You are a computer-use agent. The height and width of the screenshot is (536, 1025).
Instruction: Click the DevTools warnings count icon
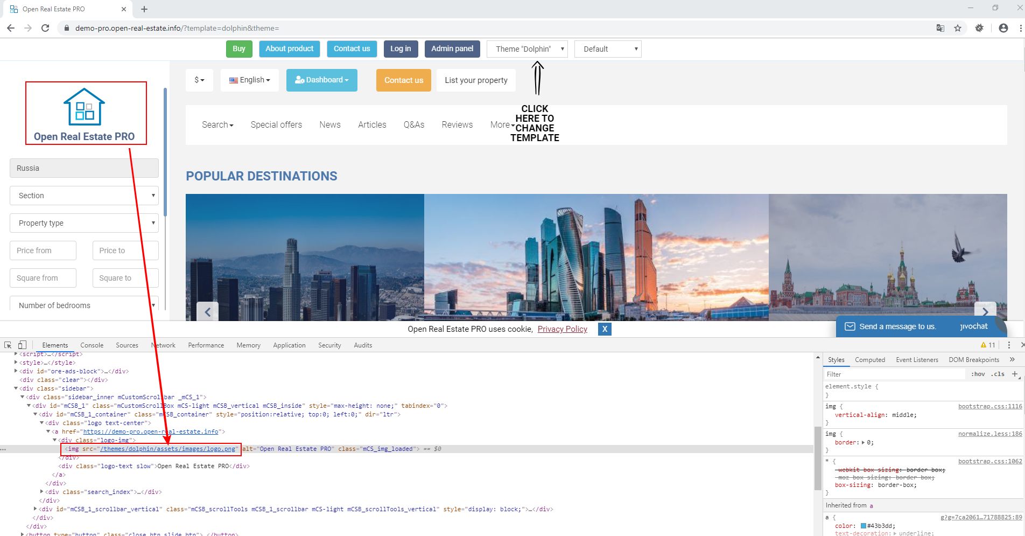988,345
